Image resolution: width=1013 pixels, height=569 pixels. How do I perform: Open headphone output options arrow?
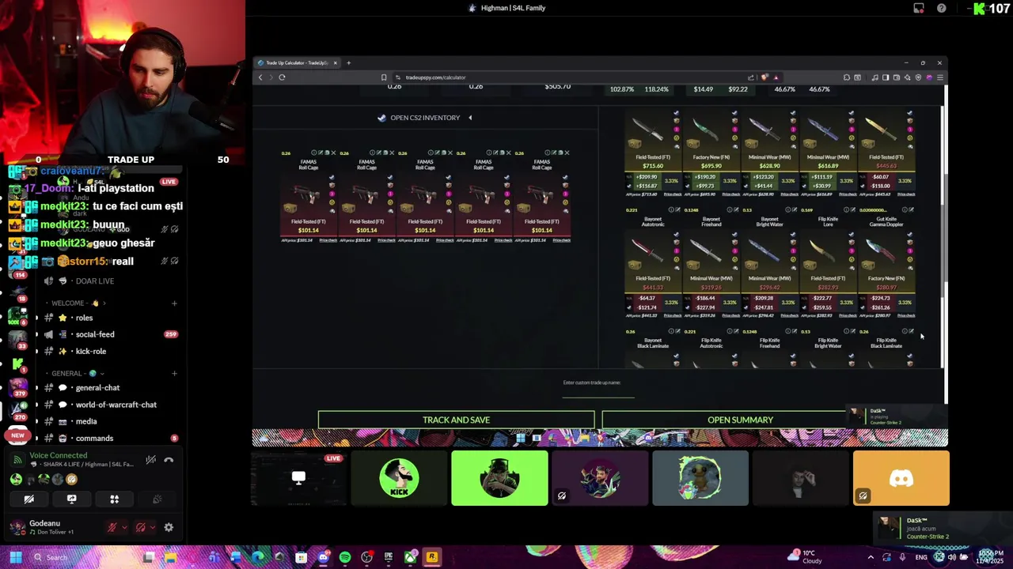[x=152, y=527]
